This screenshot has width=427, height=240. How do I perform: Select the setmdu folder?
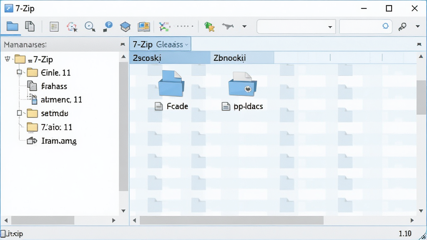[x=48, y=113]
